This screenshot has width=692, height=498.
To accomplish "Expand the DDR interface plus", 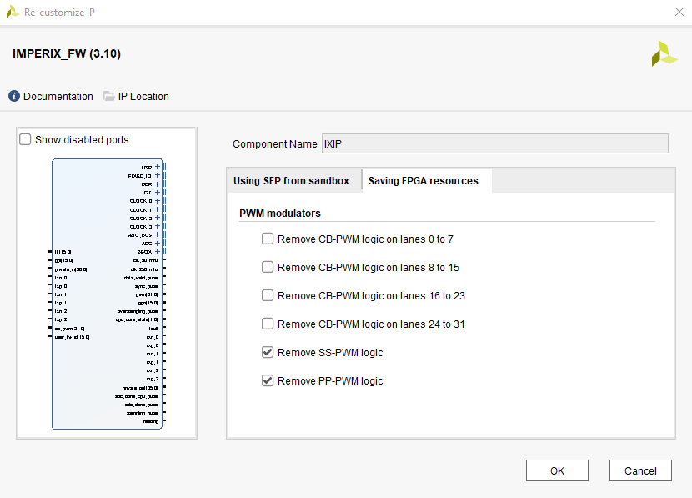I will (157, 184).
